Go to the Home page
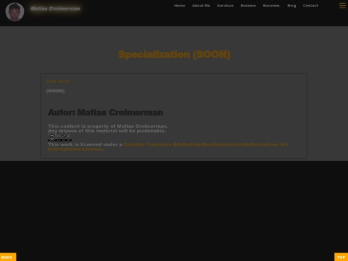The image size is (348, 261). tap(180, 6)
